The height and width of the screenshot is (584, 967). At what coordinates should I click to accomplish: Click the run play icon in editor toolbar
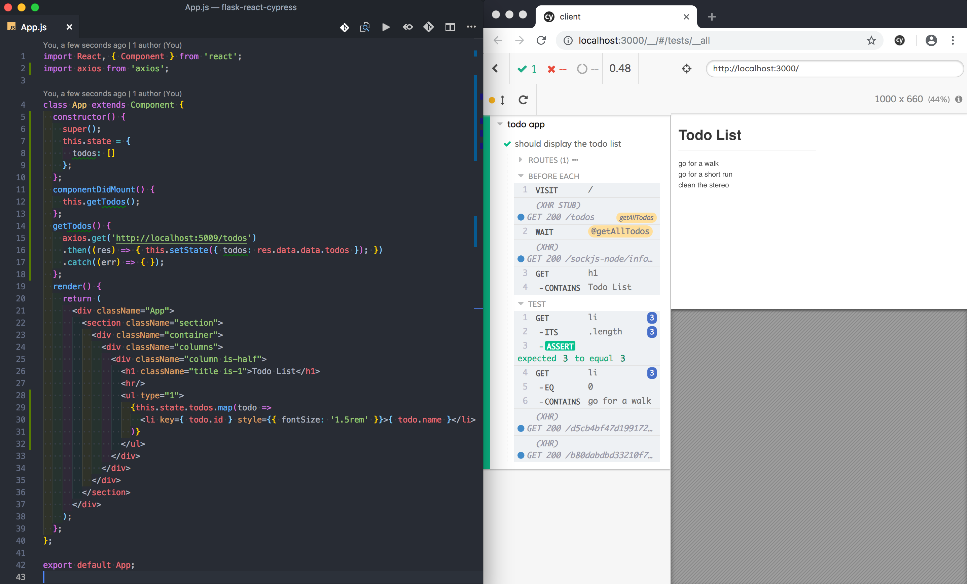click(x=386, y=27)
